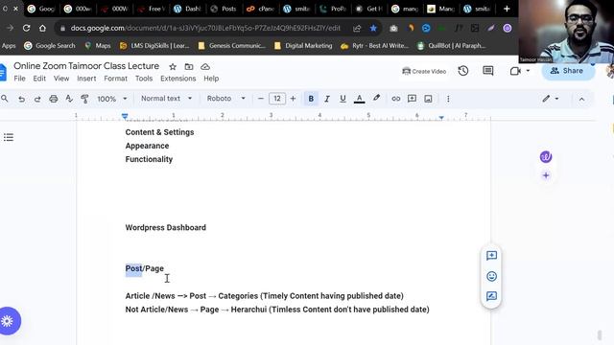Open the zoom level dropdown
The width and height of the screenshot is (614, 345).
click(x=112, y=99)
